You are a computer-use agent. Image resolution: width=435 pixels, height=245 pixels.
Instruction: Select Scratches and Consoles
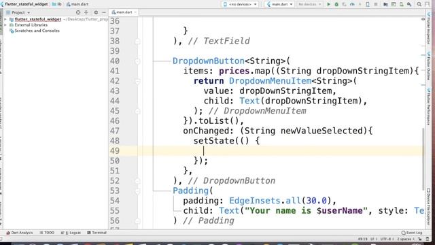point(37,31)
